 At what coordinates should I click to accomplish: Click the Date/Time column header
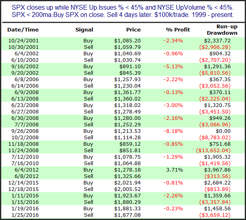(x=23, y=30)
